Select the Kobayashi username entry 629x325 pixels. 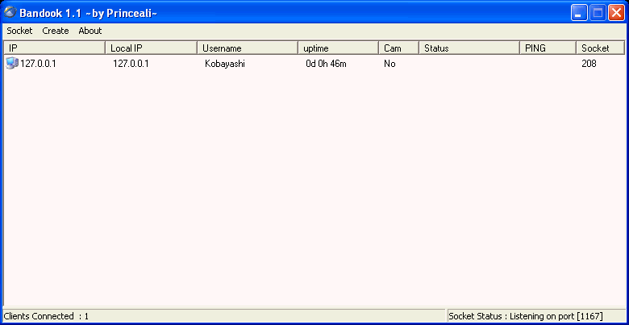[224, 64]
